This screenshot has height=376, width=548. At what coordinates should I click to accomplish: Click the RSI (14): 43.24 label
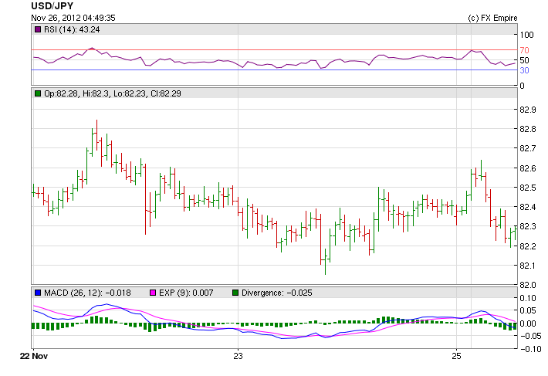pyautogui.click(x=72, y=29)
